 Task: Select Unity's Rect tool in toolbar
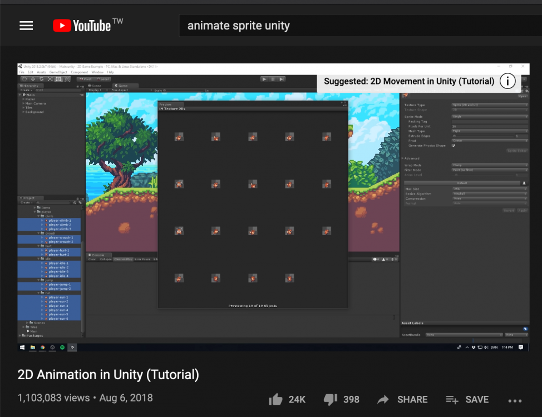click(x=59, y=79)
